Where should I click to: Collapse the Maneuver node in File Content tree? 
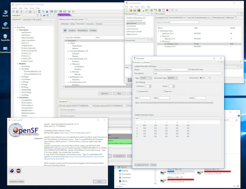pos(160,41)
